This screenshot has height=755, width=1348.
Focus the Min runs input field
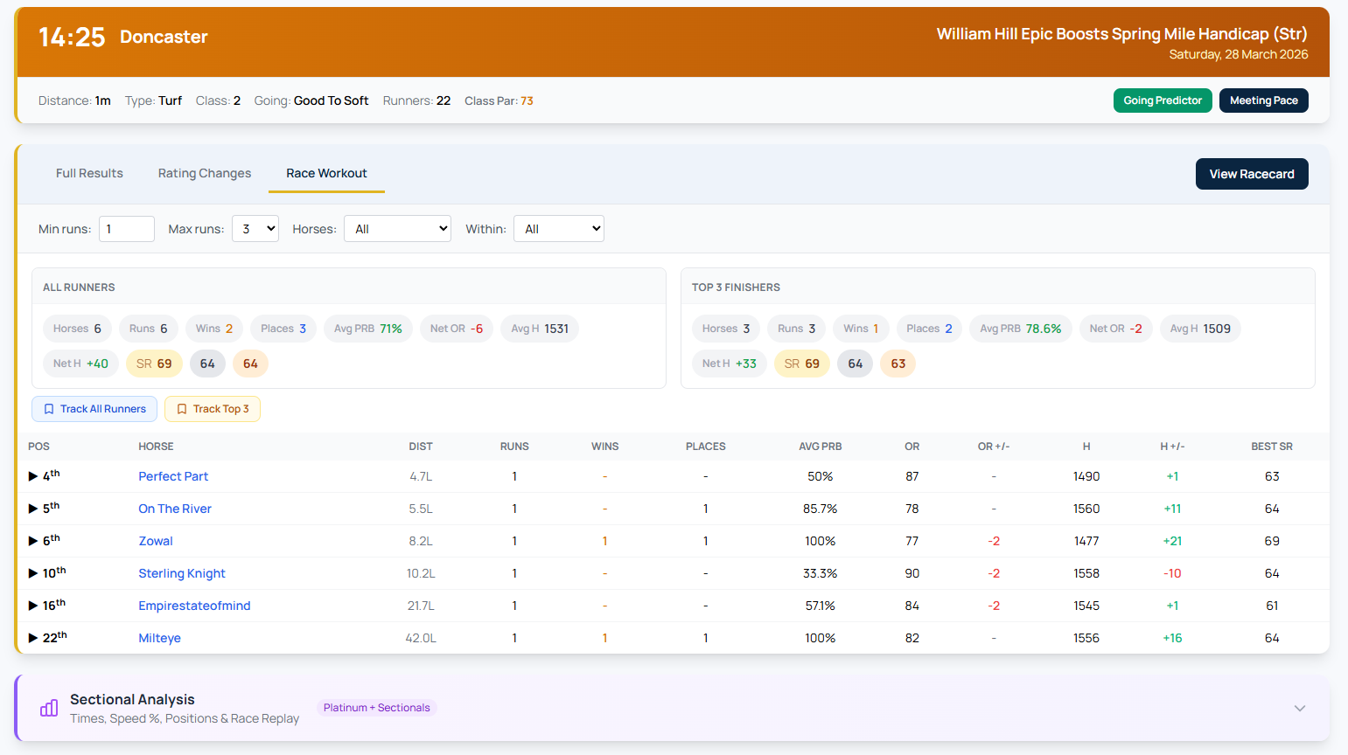pos(127,229)
